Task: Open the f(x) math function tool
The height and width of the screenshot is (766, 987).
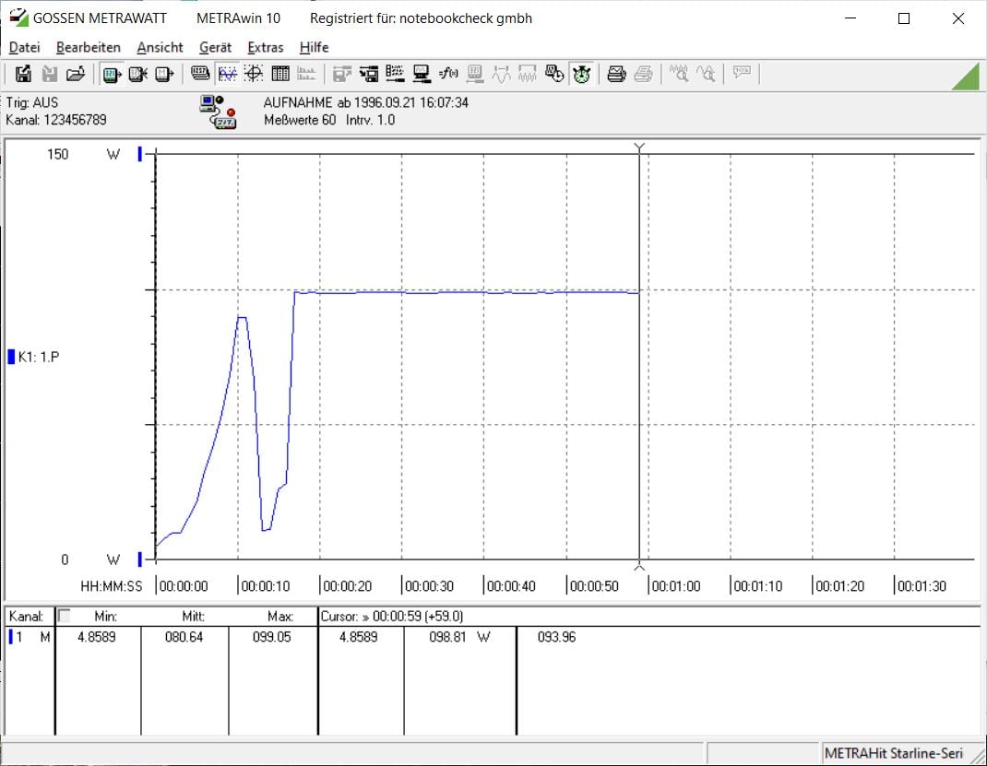Action: coord(448,74)
